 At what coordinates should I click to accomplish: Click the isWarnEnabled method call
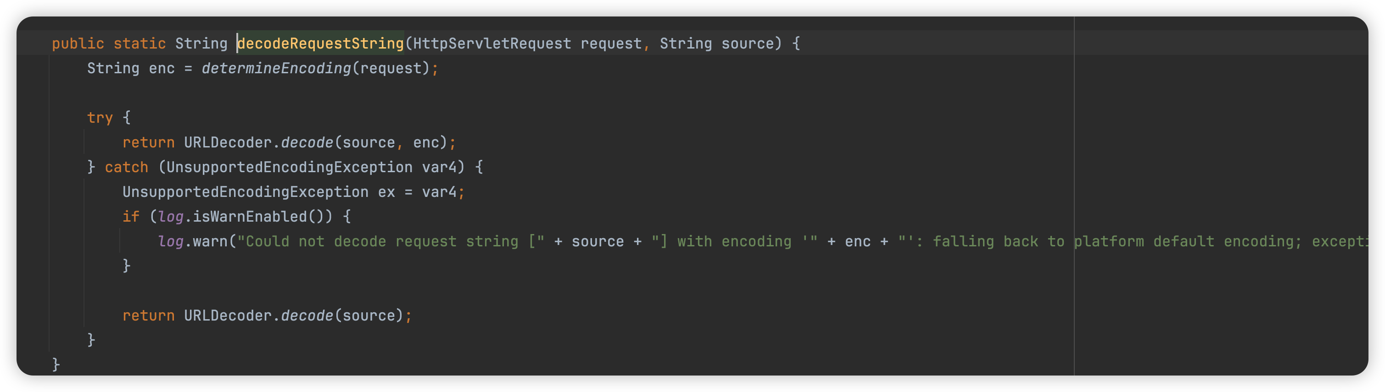(250, 217)
